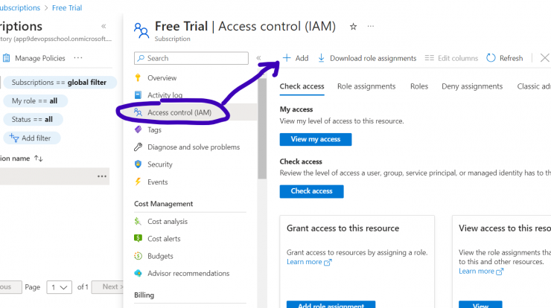Switch to the Check access tab

pyautogui.click(x=302, y=86)
